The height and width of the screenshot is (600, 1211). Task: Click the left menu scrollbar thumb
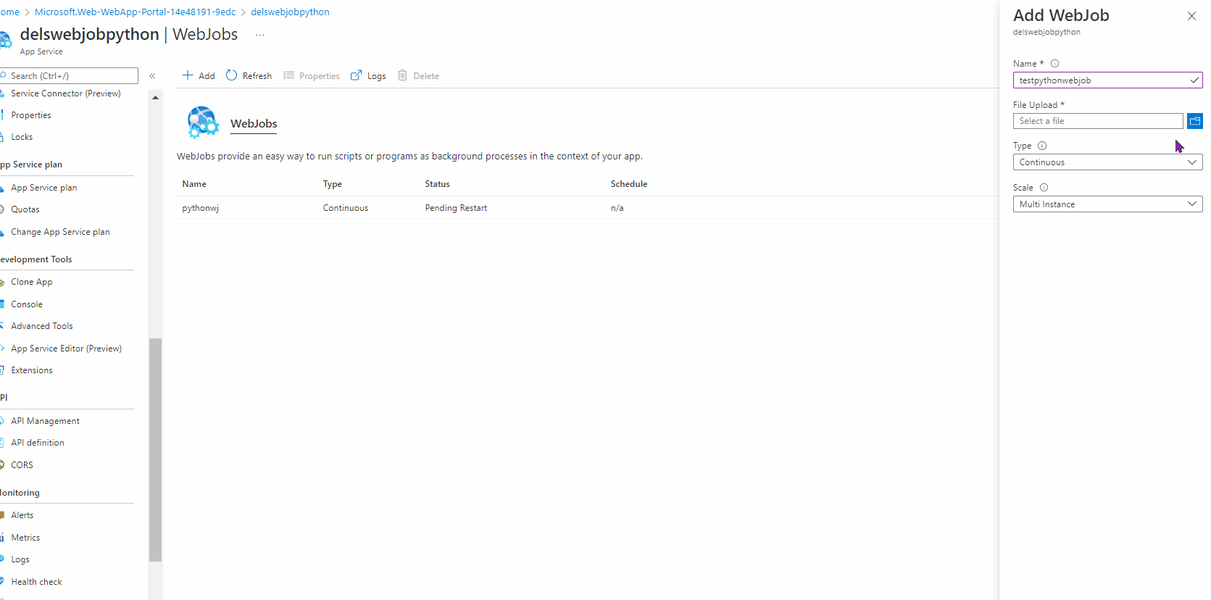(x=155, y=450)
